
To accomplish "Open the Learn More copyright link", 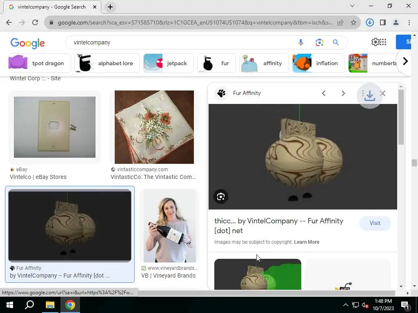I will click(x=307, y=242).
